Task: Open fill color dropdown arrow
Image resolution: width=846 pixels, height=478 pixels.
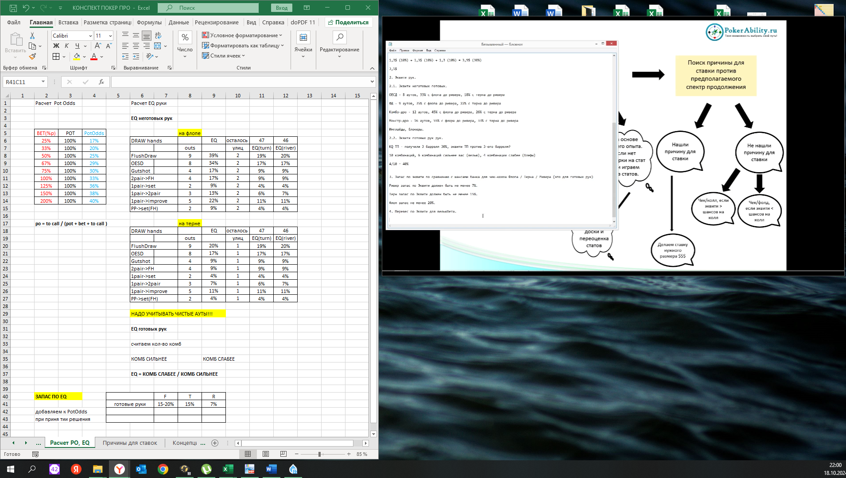Action: pyautogui.click(x=84, y=57)
